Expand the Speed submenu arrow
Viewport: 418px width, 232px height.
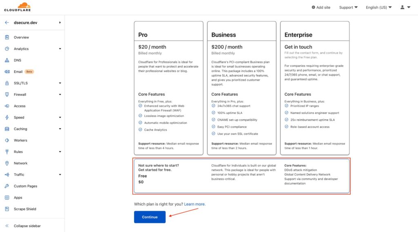tap(60, 117)
